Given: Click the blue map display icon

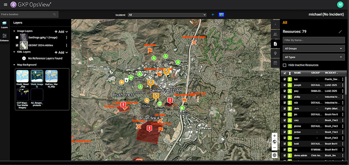Looking at the screenshot, I should point(222,15).
